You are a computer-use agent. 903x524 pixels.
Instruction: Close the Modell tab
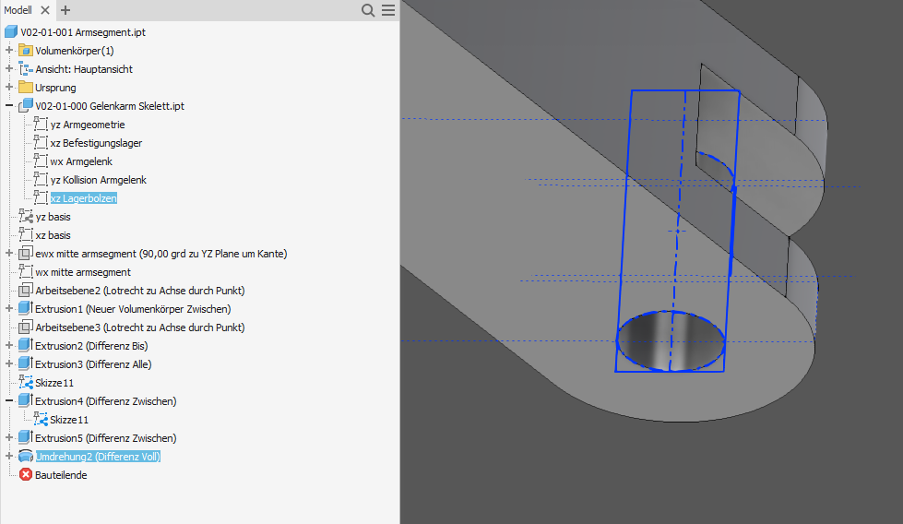click(x=45, y=10)
